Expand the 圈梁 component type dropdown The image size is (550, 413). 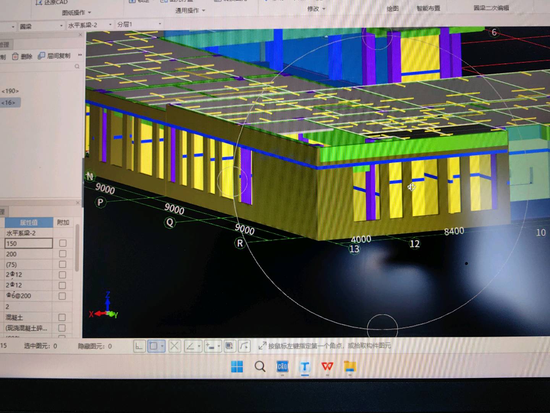pyautogui.click(x=41, y=26)
